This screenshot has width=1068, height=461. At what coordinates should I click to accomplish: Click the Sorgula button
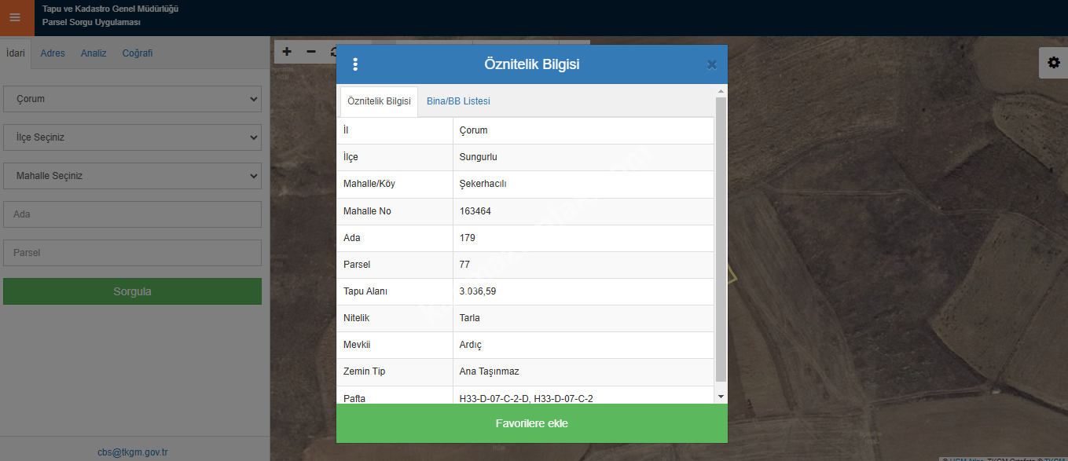click(132, 291)
